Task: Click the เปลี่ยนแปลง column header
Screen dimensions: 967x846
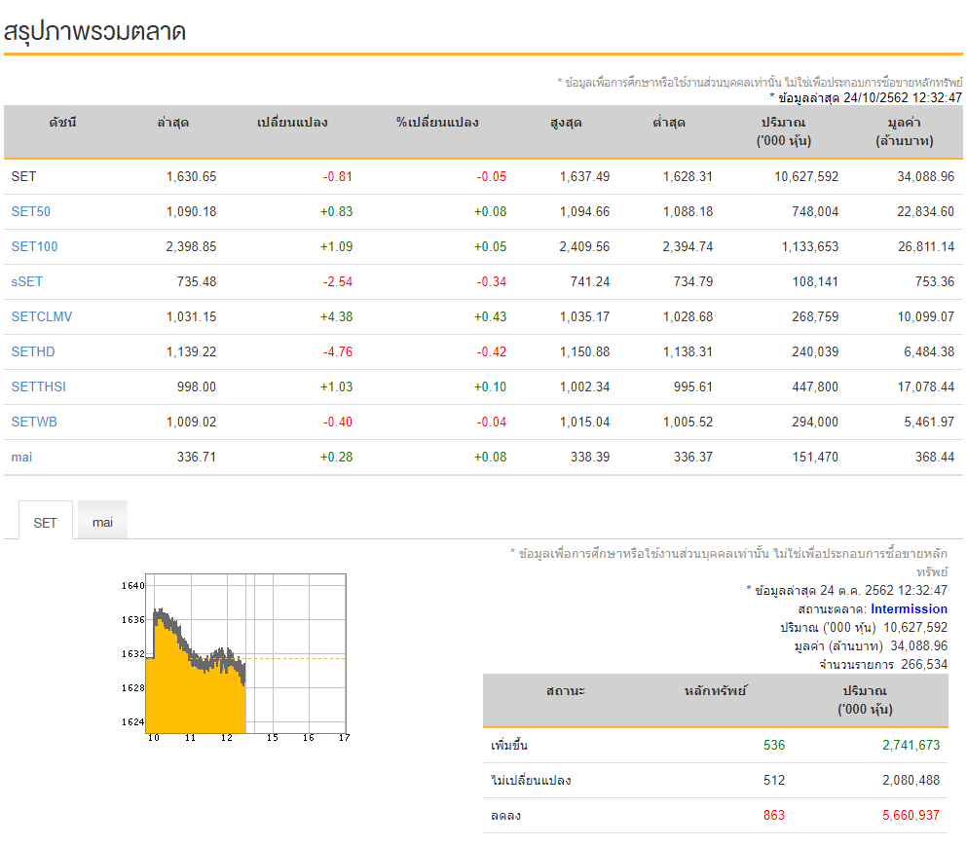Action: click(x=292, y=122)
